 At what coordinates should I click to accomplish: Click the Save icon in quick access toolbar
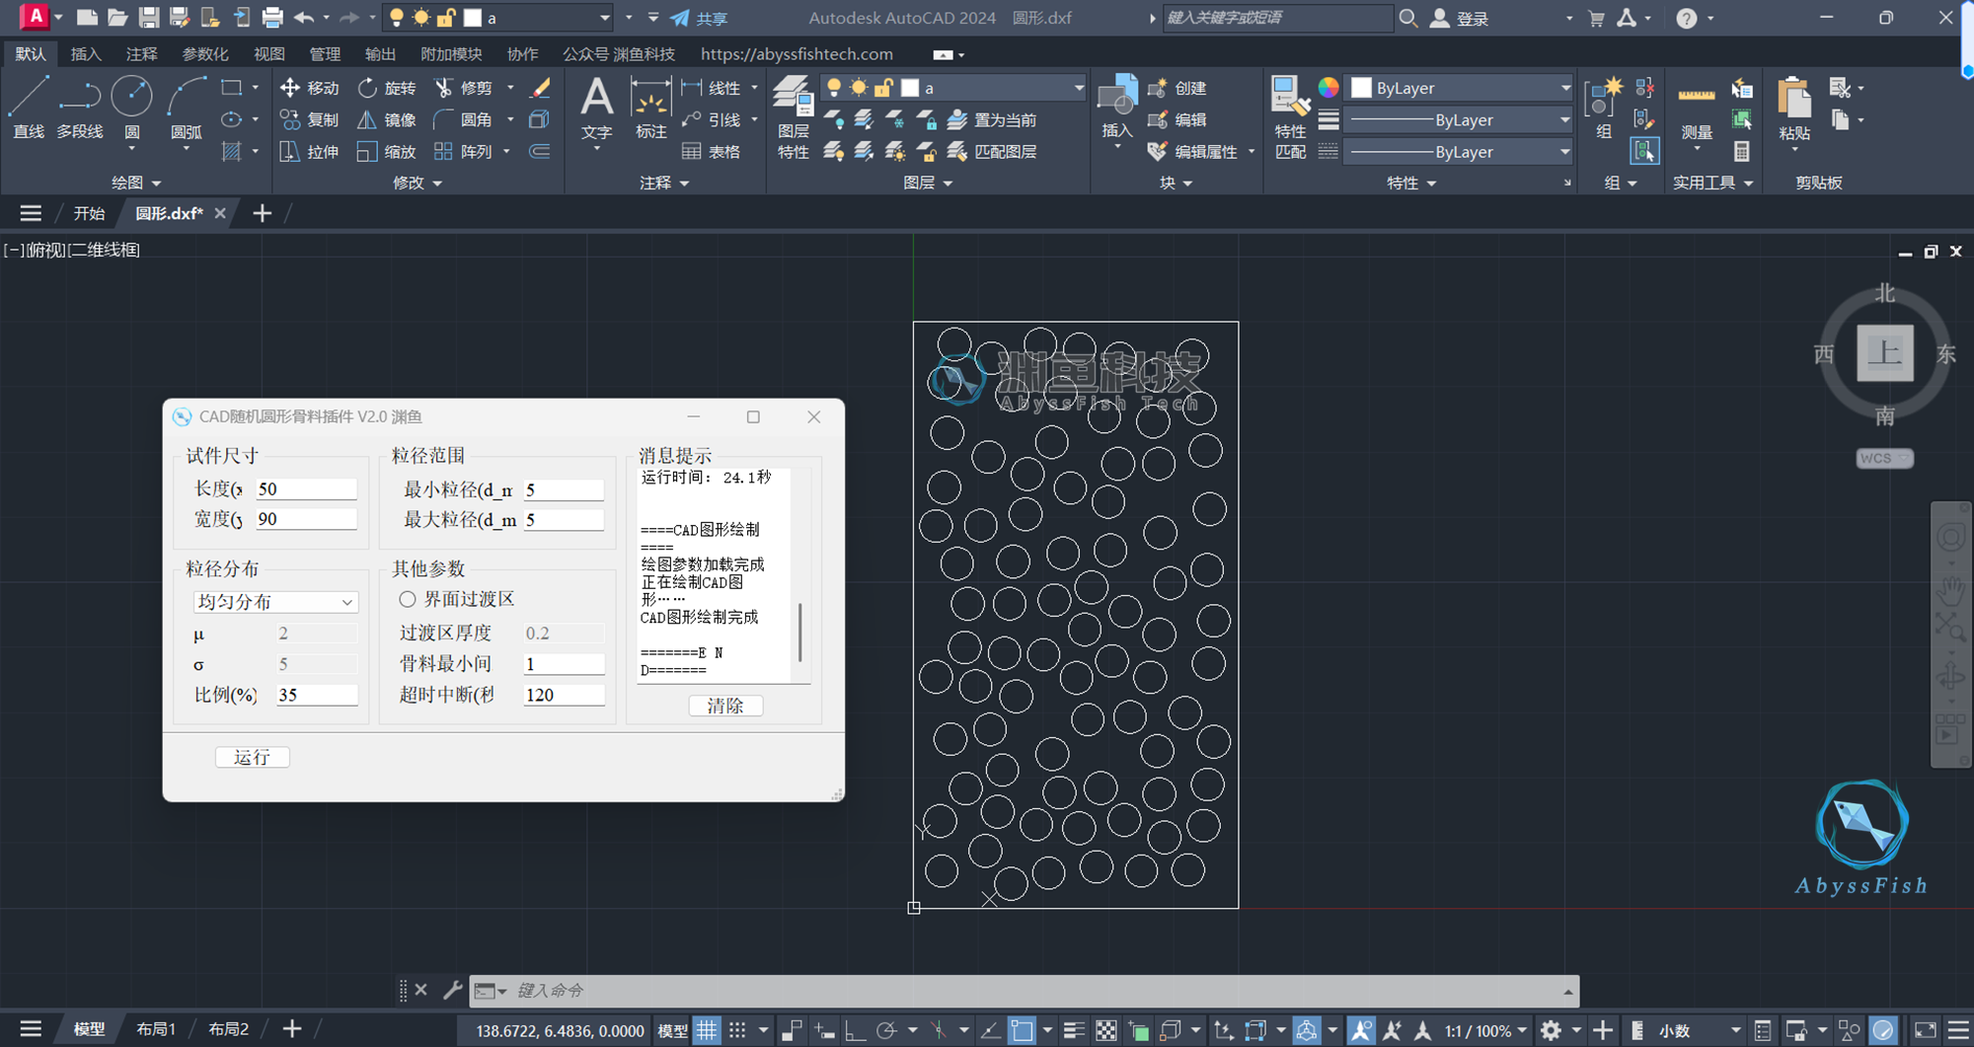(148, 17)
